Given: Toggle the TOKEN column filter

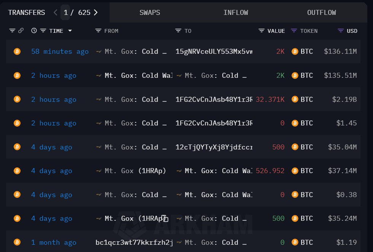Looking at the screenshot, I should pyautogui.click(x=294, y=31).
